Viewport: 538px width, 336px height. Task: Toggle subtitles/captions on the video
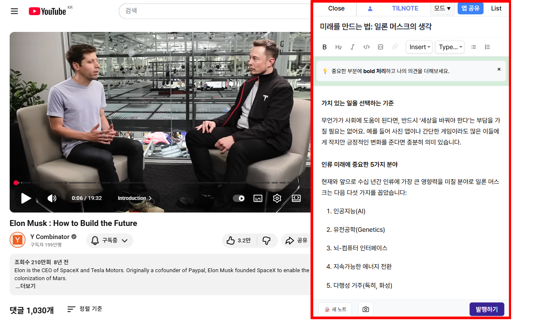[258, 198]
